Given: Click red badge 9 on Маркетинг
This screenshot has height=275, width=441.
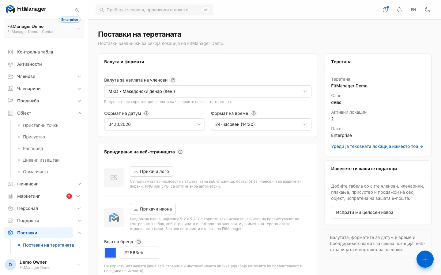Looking at the screenshot, I should tap(69, 196).
